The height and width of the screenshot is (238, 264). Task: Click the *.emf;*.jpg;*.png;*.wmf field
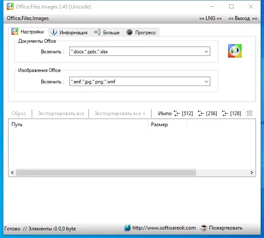[140, 81]
